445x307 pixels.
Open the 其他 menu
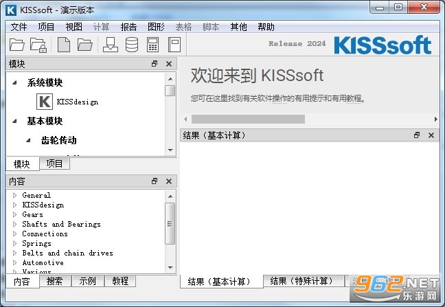pyautogui.click(x=238, y=27)
